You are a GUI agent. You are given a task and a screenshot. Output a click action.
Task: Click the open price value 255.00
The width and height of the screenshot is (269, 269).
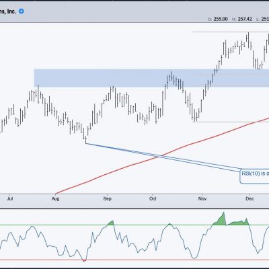click(x=221, y=19)
